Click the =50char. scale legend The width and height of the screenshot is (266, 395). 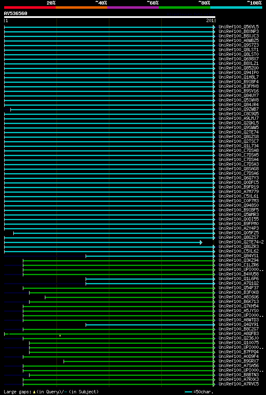[x=199, y=392]
